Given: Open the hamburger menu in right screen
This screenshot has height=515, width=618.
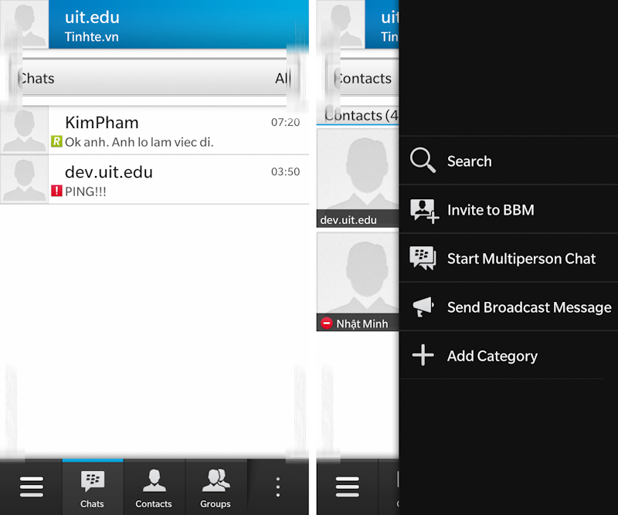Looking at the screenshot, I should point(348,487).
